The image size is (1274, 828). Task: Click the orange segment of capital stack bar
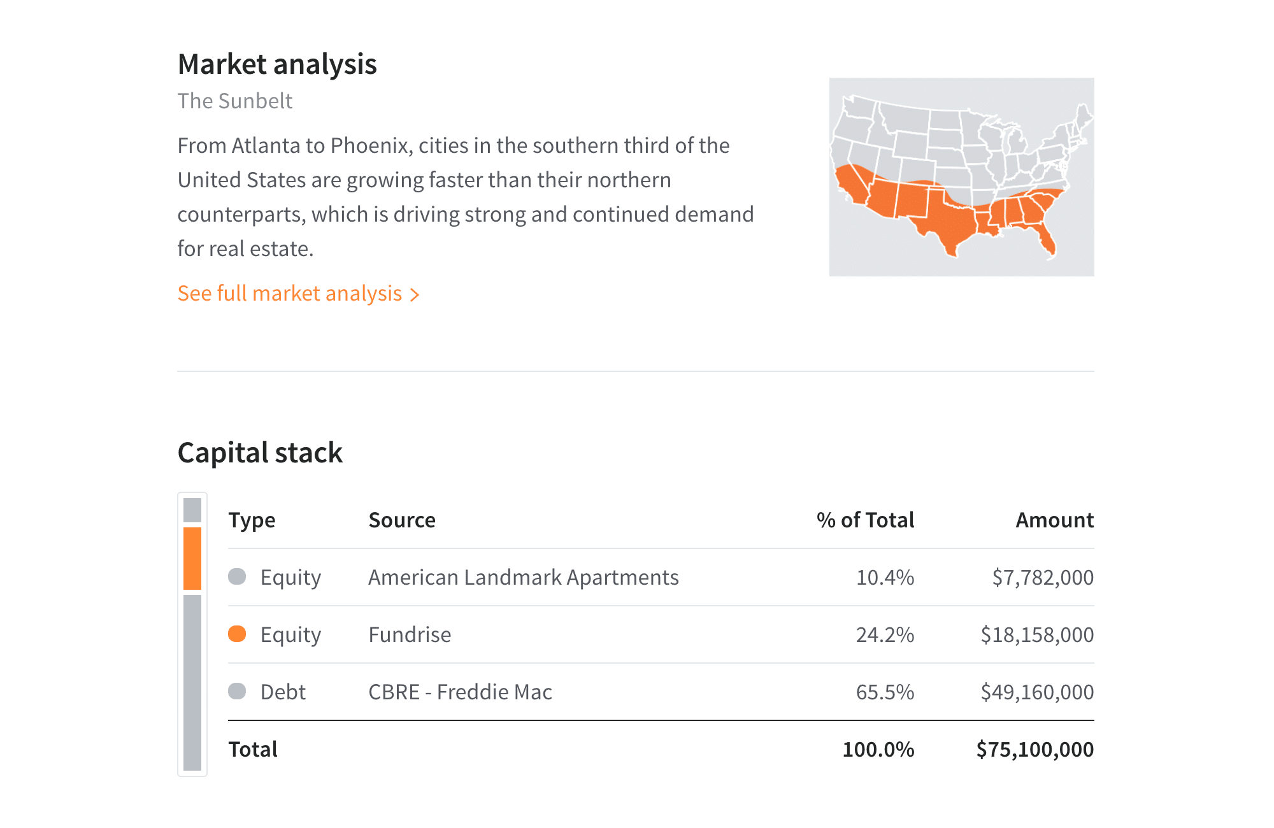click(x=192, y=559)
